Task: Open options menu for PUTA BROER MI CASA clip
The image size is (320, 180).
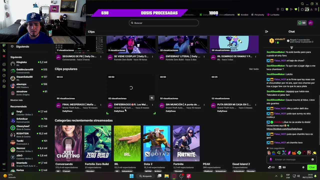Action: 255,105
